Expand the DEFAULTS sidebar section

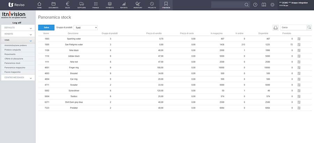(x=18, y=27)
